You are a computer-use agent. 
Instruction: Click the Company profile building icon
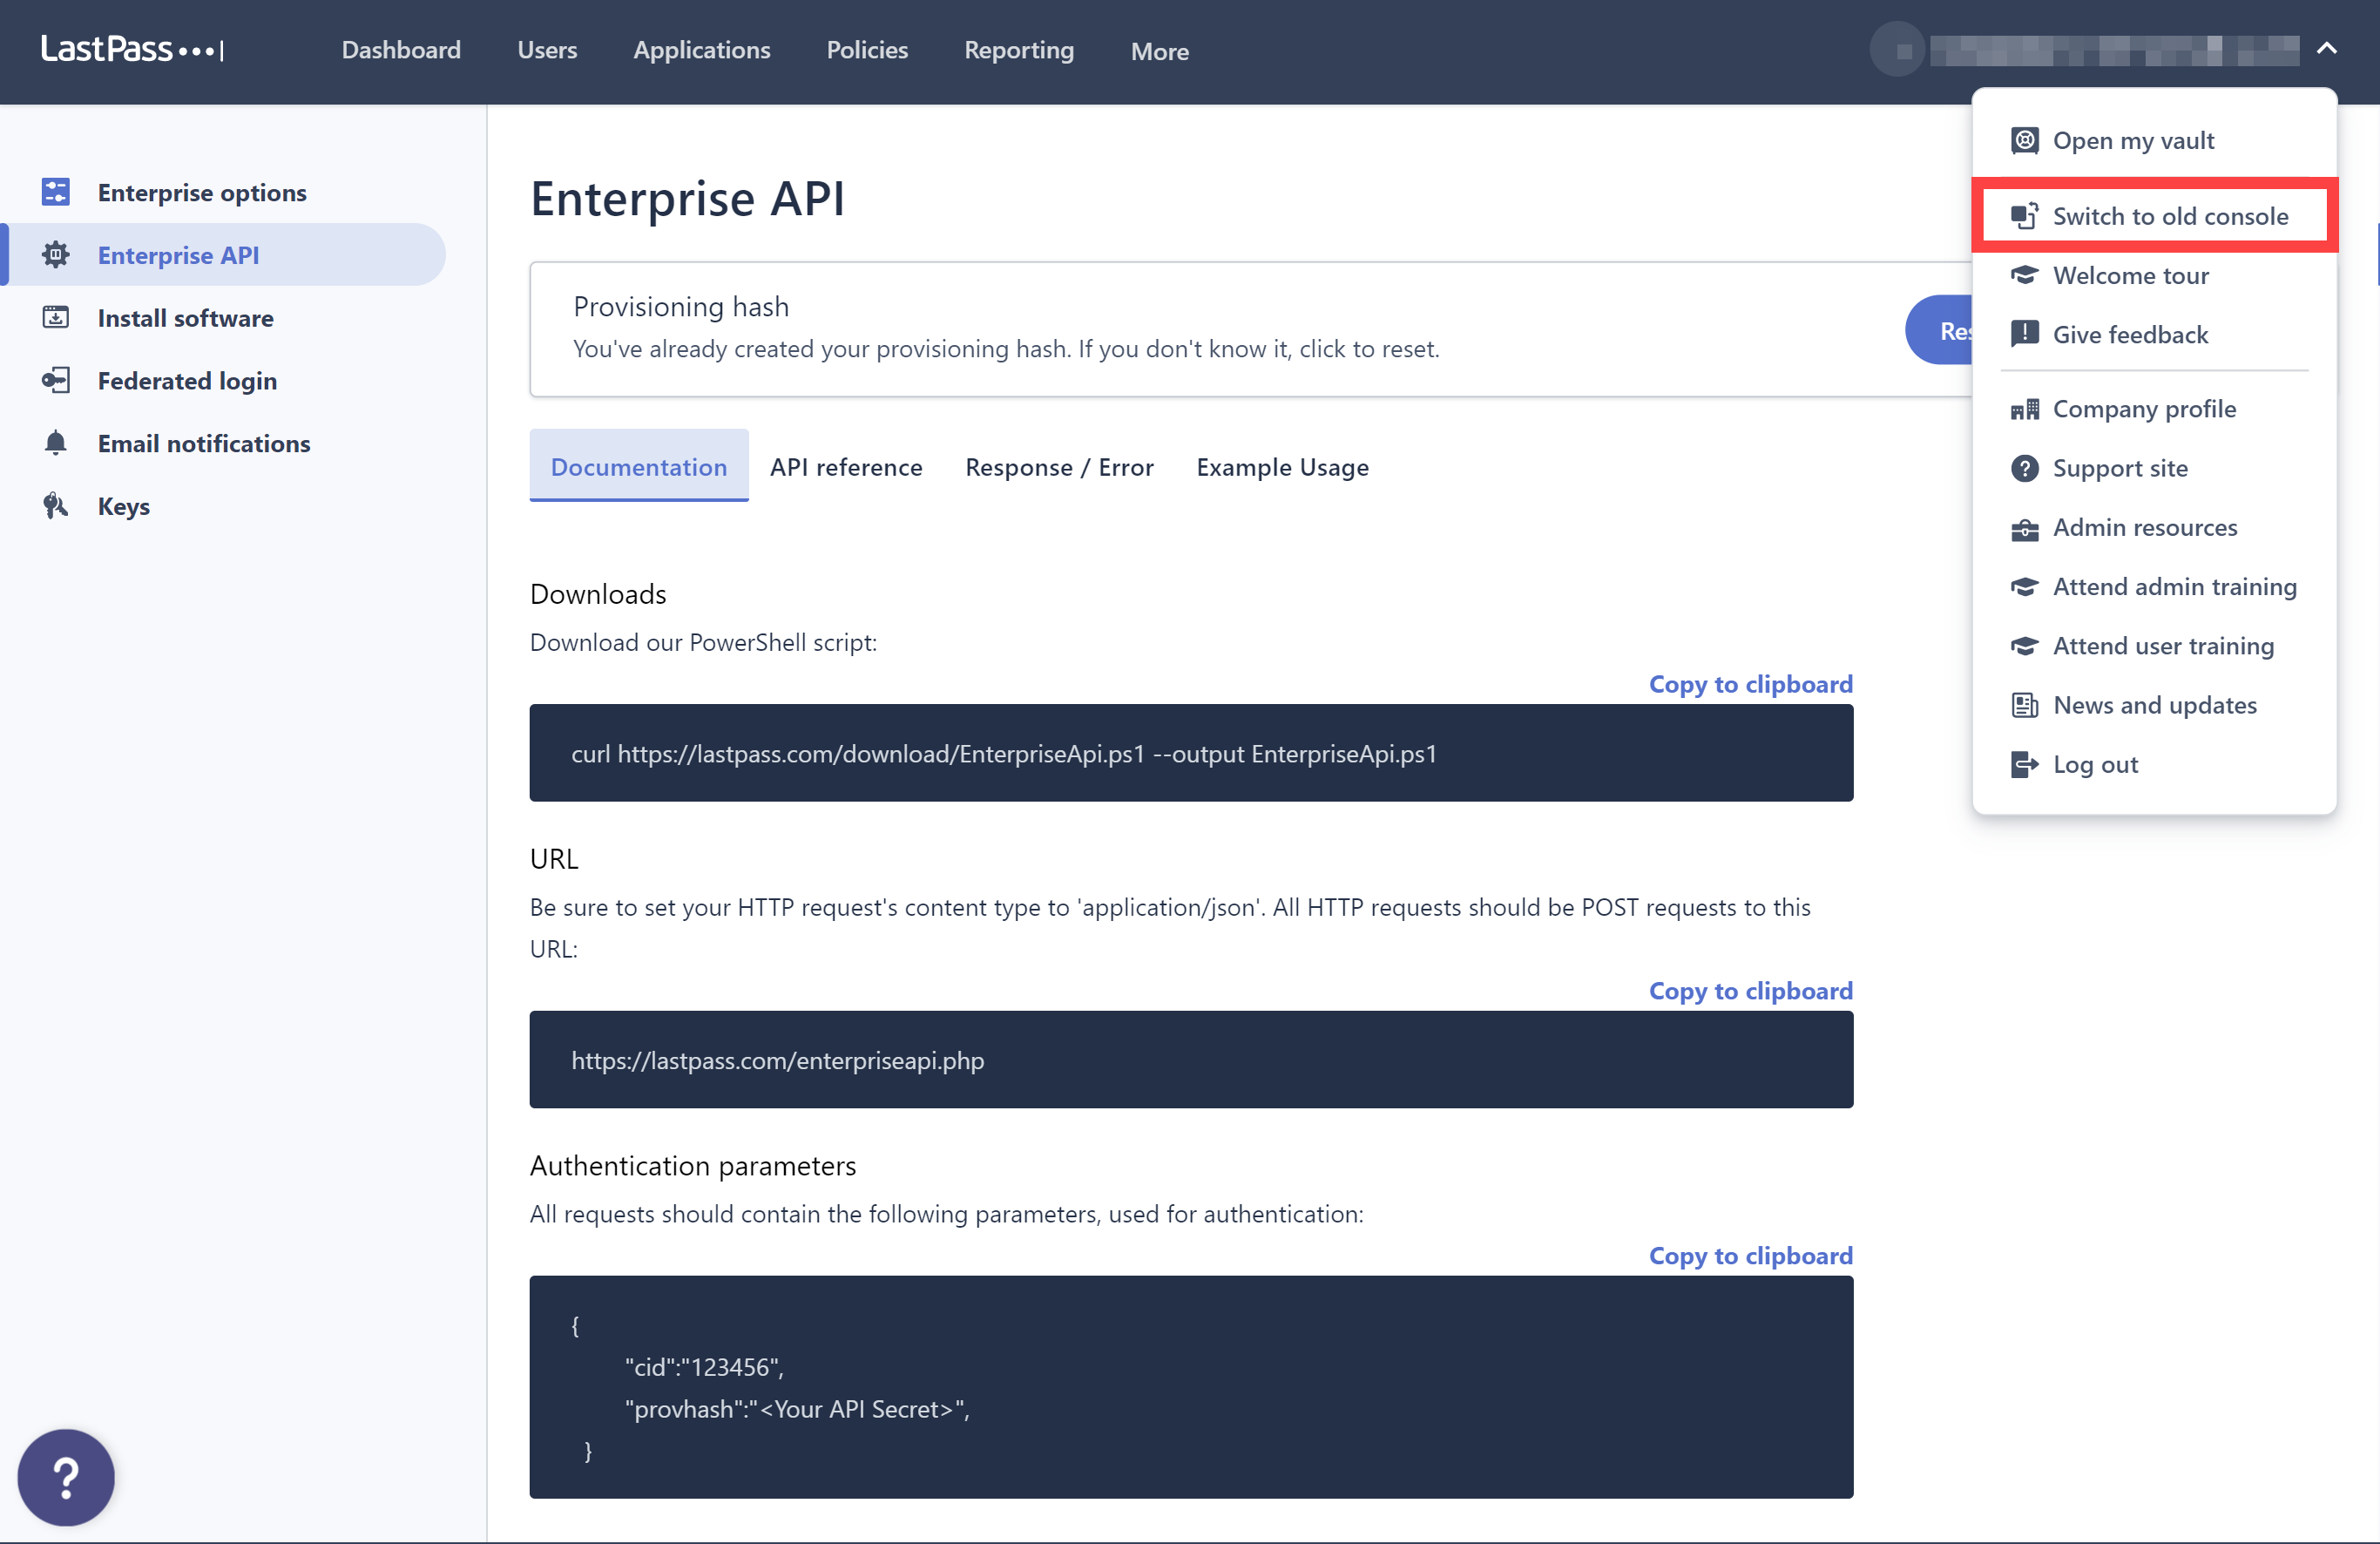point(2024,409)
